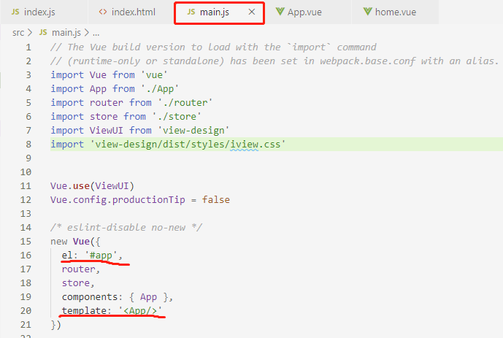Screen dimensions: 503x338
Task: Switch to the index.js tab
Action: coord(44,12)
